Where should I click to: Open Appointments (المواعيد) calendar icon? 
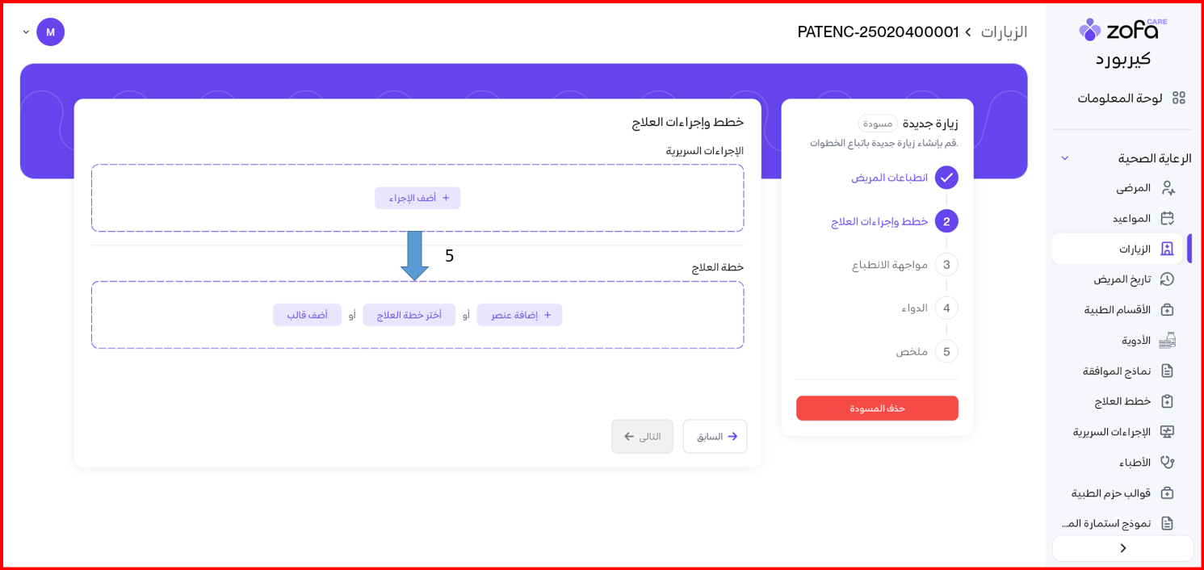[x=1167, y=218]
